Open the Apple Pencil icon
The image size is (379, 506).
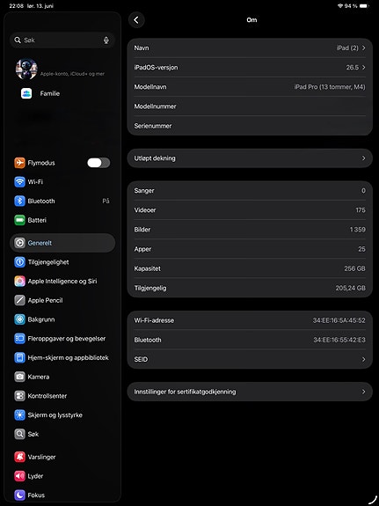19,300
